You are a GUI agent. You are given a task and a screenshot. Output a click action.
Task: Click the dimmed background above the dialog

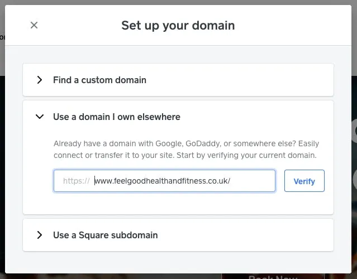tap(179, 2)
